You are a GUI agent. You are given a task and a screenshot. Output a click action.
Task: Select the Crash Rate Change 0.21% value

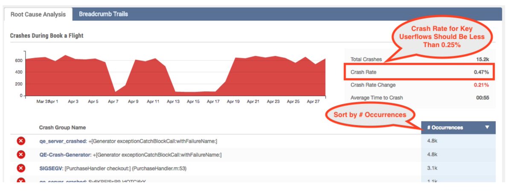[481, 85]
